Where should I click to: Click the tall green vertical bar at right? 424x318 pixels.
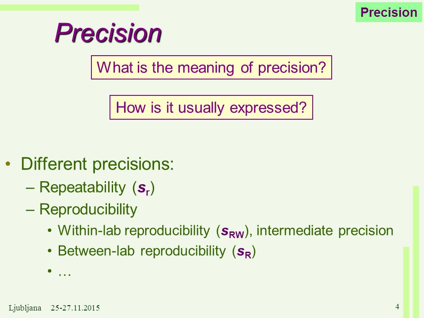416,252
